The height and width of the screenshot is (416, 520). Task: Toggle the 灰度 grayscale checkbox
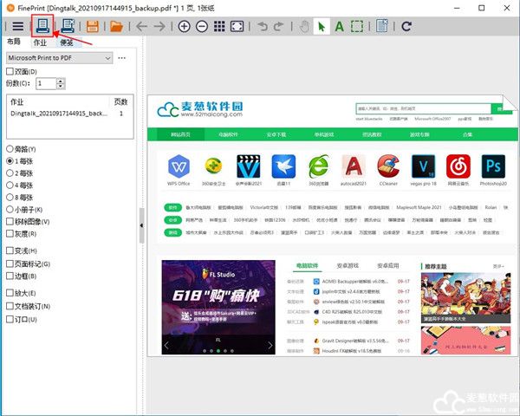[10, 233]
